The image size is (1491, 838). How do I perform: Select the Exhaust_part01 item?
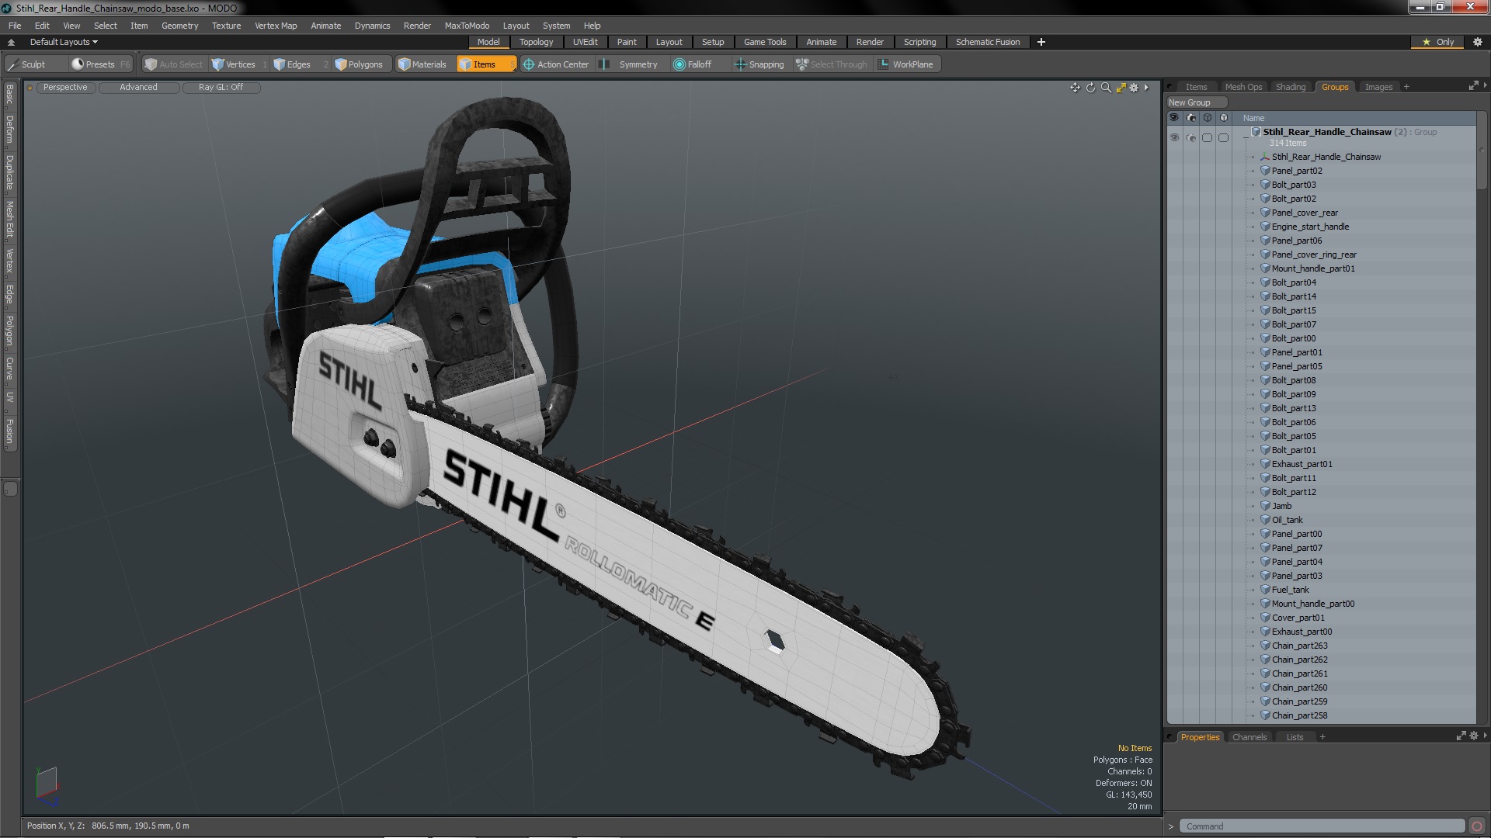(1302, 464)
